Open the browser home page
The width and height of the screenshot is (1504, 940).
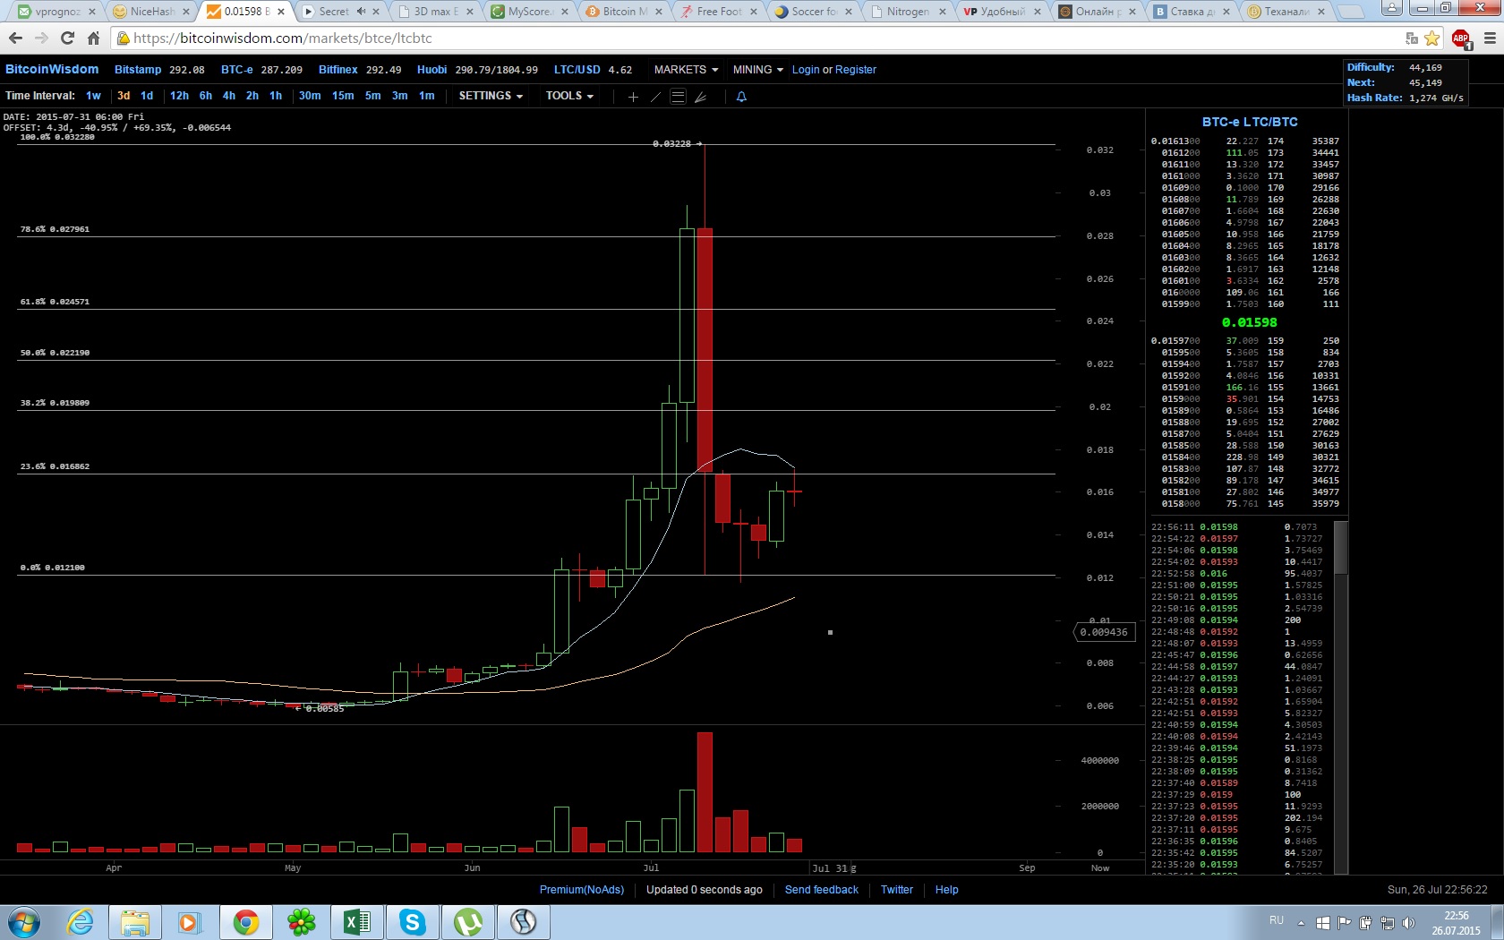click(x=93, y=38)
